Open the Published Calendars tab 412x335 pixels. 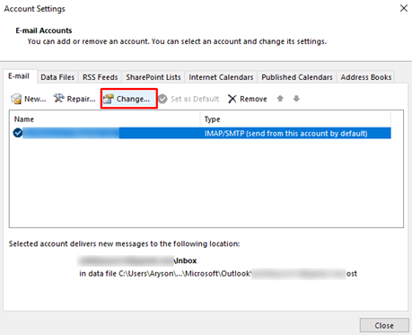coord(297,77)
